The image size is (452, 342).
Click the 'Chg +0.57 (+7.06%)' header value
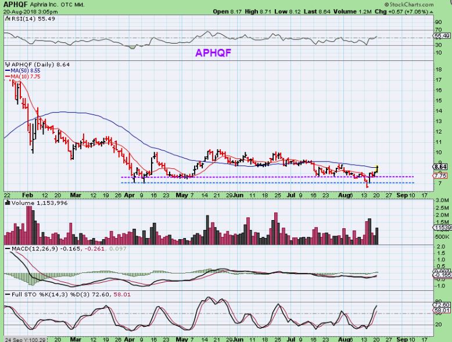tap(401, 12)
